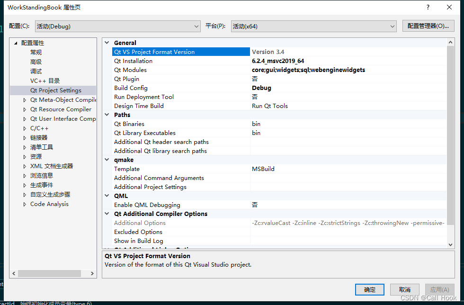
Task: Collapse the qmake section
Action: coord(107,160)
